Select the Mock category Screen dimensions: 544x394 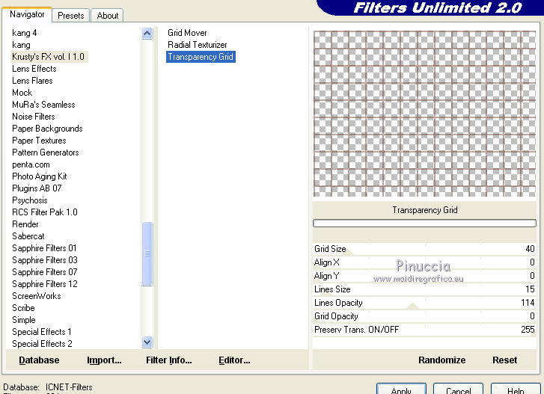pos(22,93)
